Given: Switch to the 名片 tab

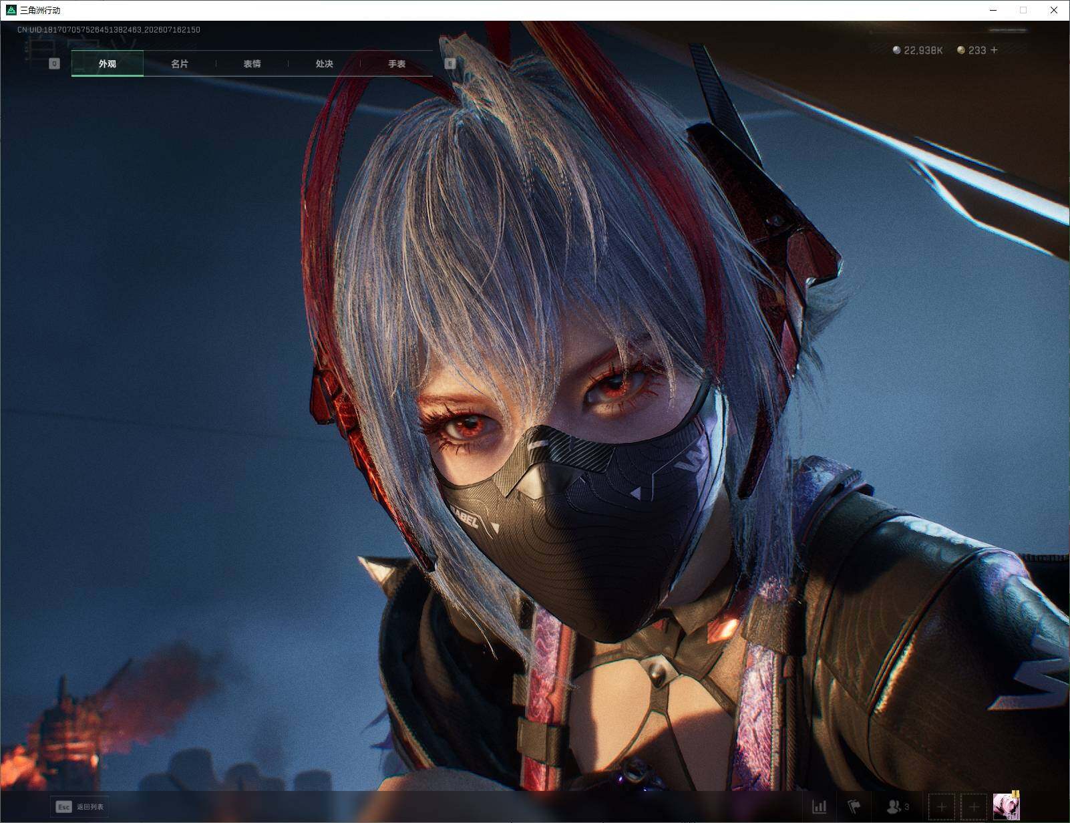Looking at the screenshot, I should click(180, 63).
